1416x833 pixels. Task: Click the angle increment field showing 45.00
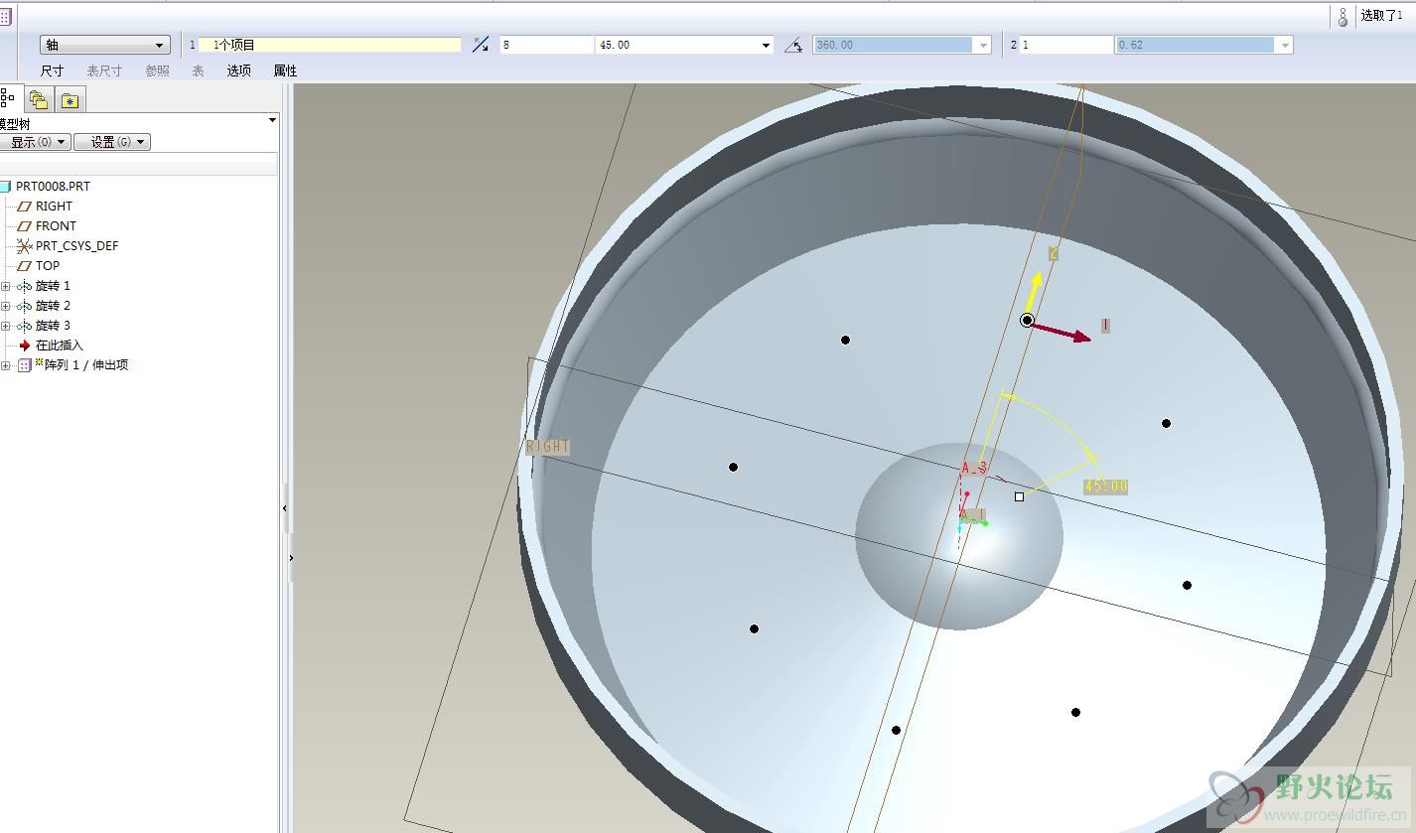click(677, 45)
